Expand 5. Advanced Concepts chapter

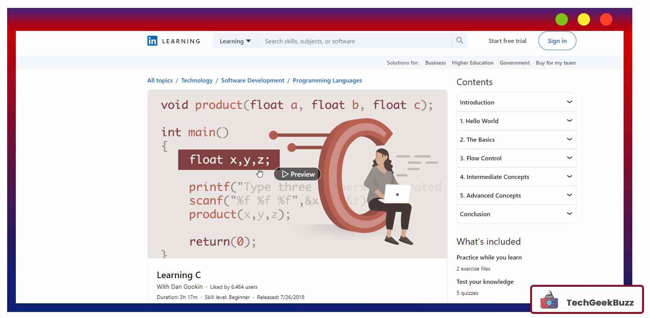516,195
